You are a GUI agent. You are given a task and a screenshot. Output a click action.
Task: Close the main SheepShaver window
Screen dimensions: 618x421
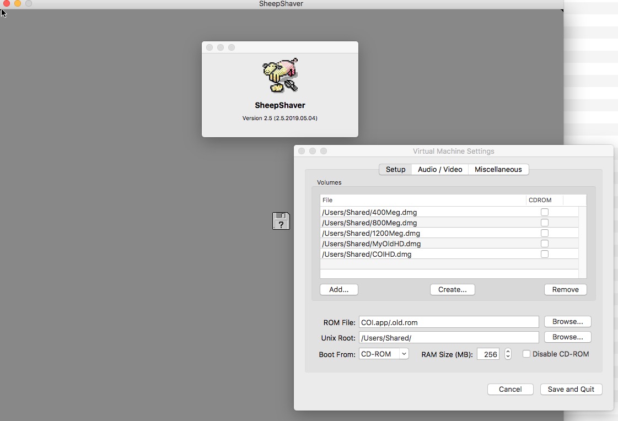(6, 3)
